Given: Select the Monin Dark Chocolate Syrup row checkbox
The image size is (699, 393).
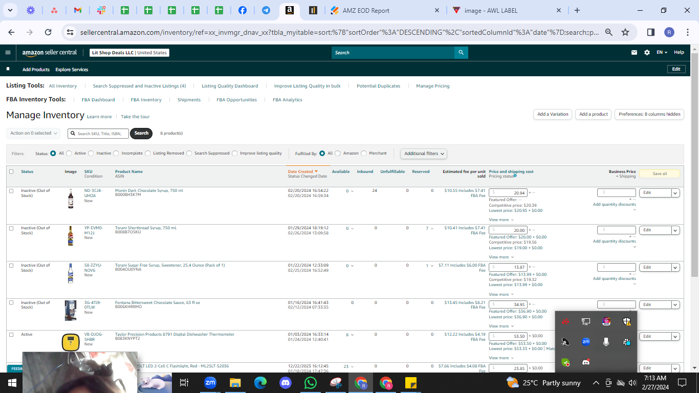Looking at the screenshot, I should point(11,191).
